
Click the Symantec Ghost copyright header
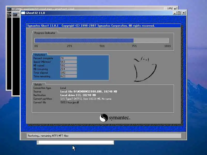[x=91, y=26]
